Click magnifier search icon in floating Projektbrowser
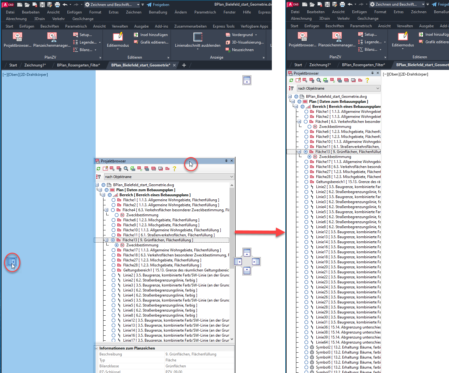Screen dimensions: 449x373 coord(126,169)
